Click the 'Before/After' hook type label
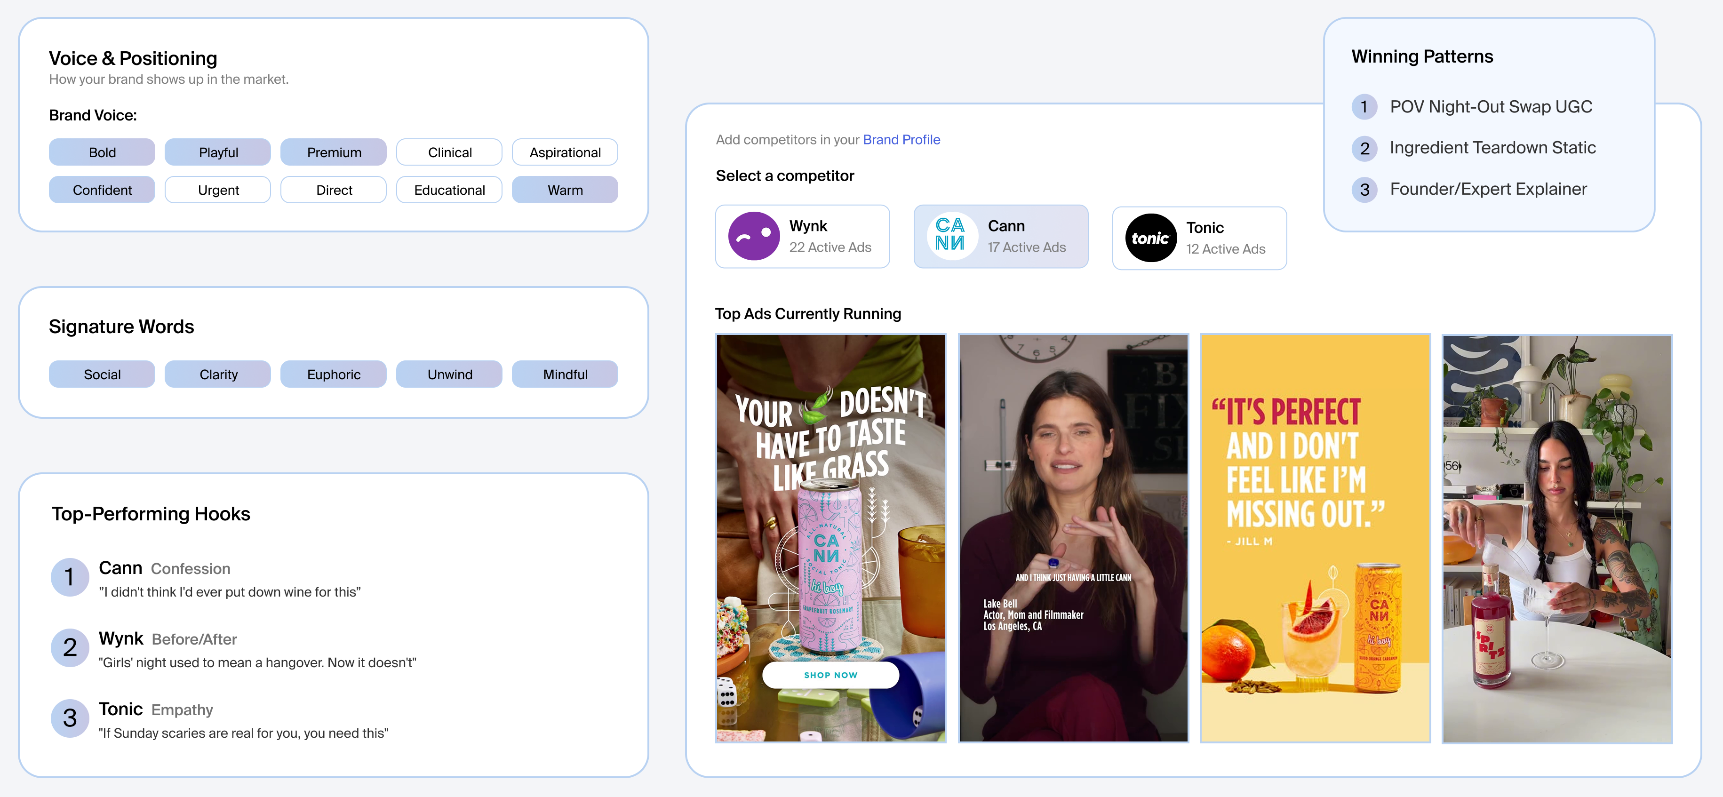The height and width of the screenshot is (797, 1723). click(x=195, y=640)
